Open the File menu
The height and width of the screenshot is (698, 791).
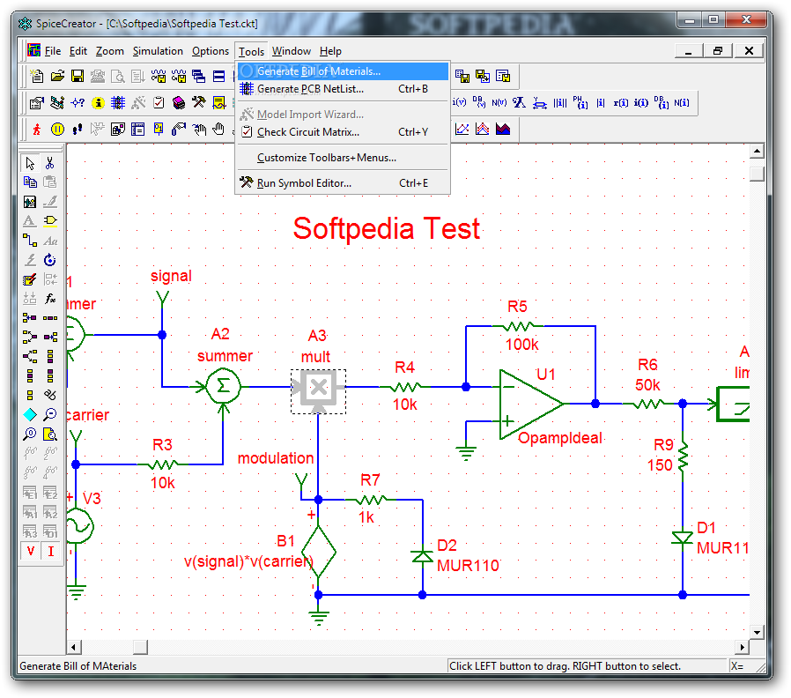[x=53, y=51]
